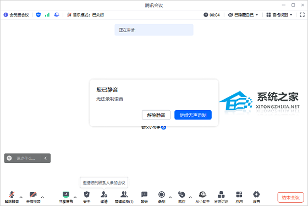Screen dimensions: 308x206
Task: Click the emoji face in chat bar
Action: [x=9, y=158]
